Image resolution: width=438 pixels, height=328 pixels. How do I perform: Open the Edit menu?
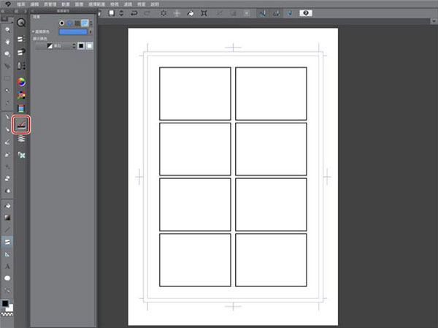[34, 4]
